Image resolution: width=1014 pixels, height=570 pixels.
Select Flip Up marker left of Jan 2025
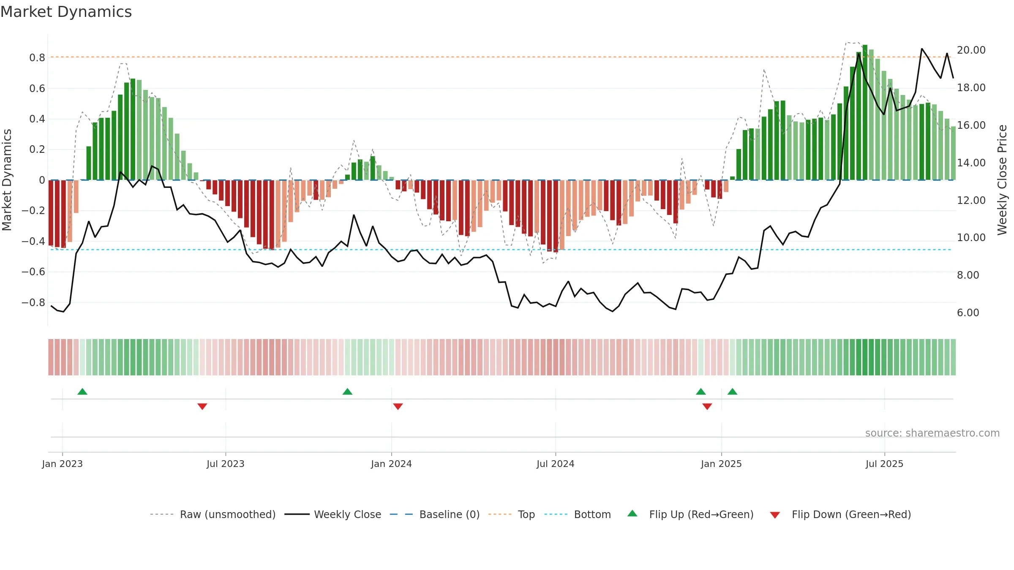click(701, 391)
